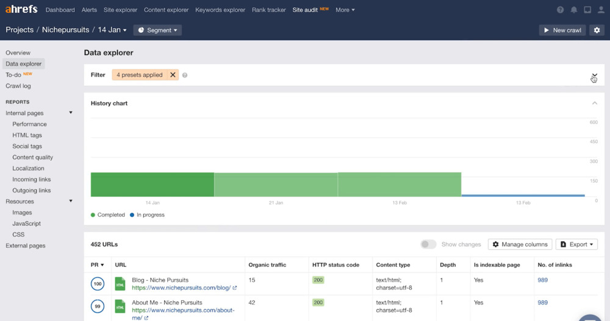Open Internal pages report
The image size is (610, 321).
tap(24, 113)
